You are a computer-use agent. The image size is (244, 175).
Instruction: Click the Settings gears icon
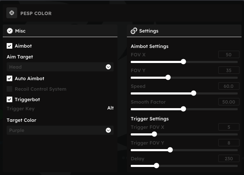coord(134,31)
